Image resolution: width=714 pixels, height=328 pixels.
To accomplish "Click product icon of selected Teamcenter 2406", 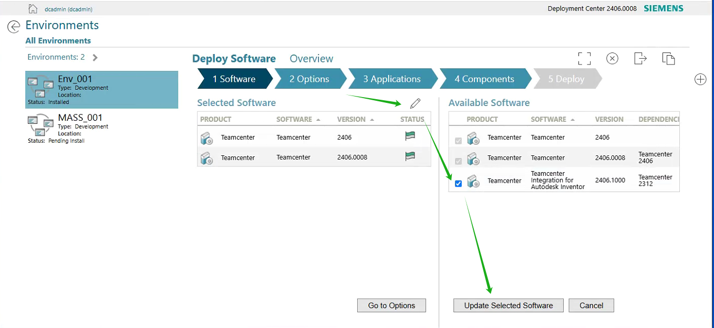I will tap(206, 138).
